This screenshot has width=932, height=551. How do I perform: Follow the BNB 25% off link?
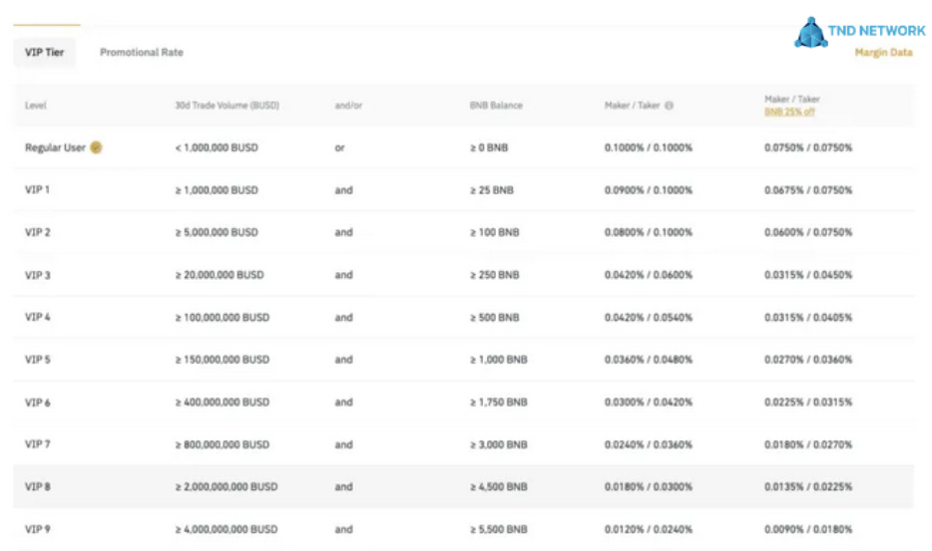[789, 112]
